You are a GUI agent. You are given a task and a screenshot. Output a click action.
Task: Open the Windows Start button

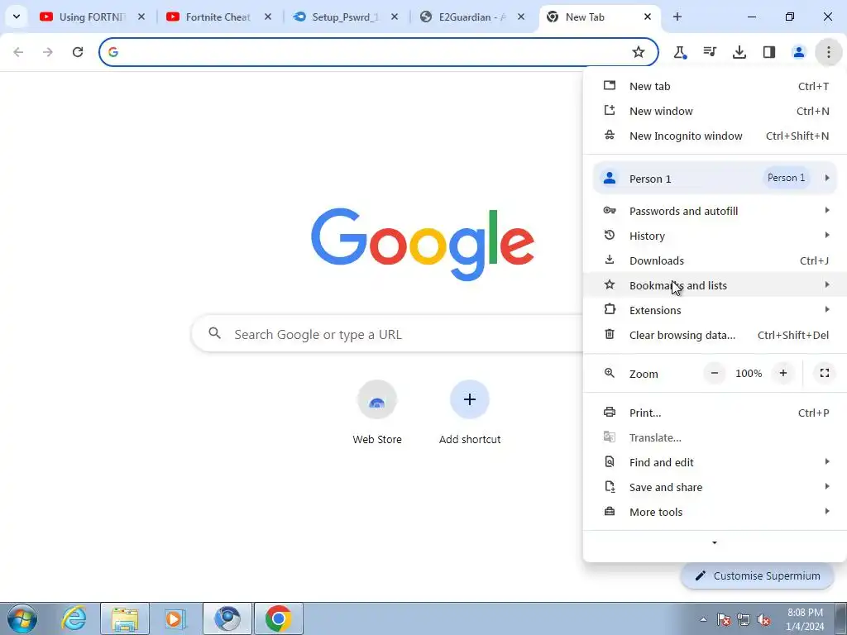coord(22,618)
